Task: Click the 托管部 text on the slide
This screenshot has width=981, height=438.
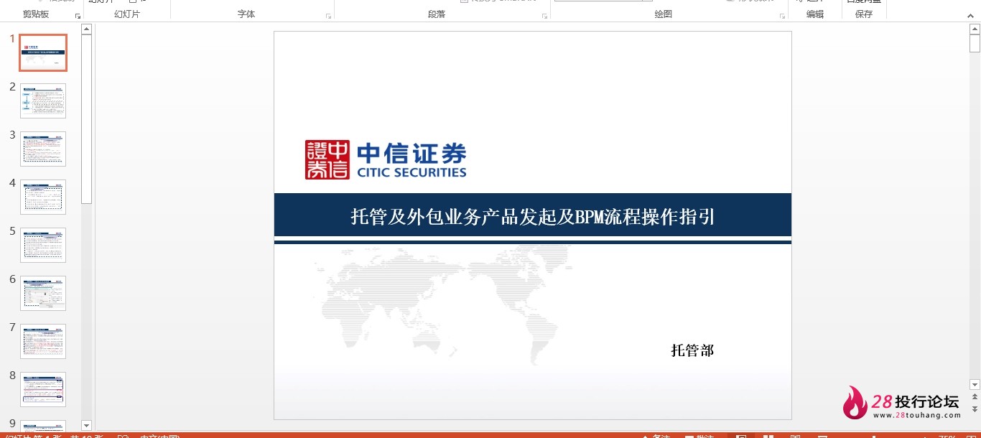Action: coord(692,350)
